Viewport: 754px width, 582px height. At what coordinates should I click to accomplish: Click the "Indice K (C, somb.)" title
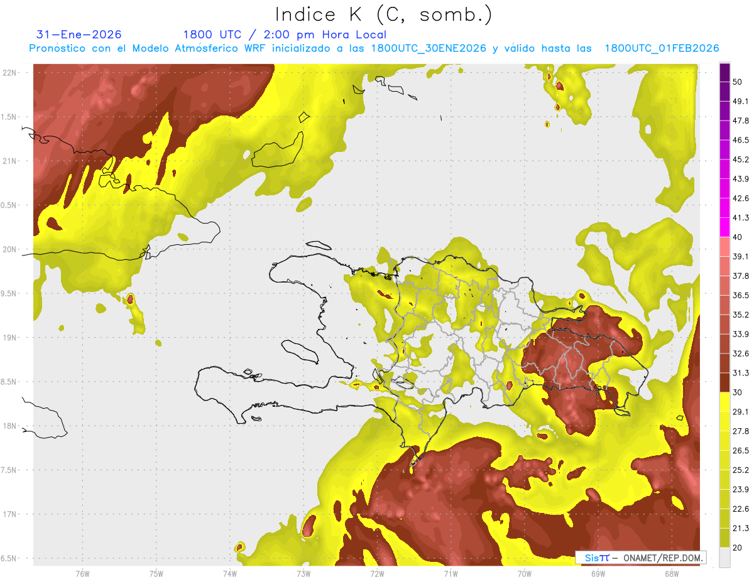[384, 14]
